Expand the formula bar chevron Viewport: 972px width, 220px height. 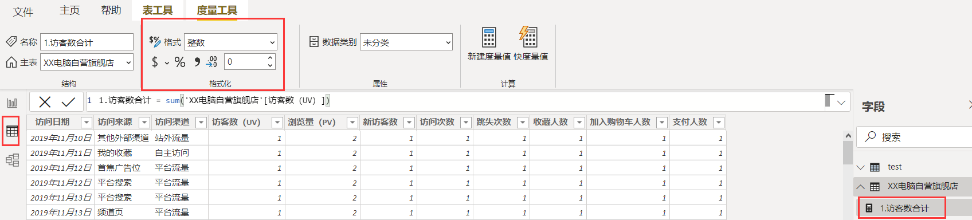coord(841,103)
